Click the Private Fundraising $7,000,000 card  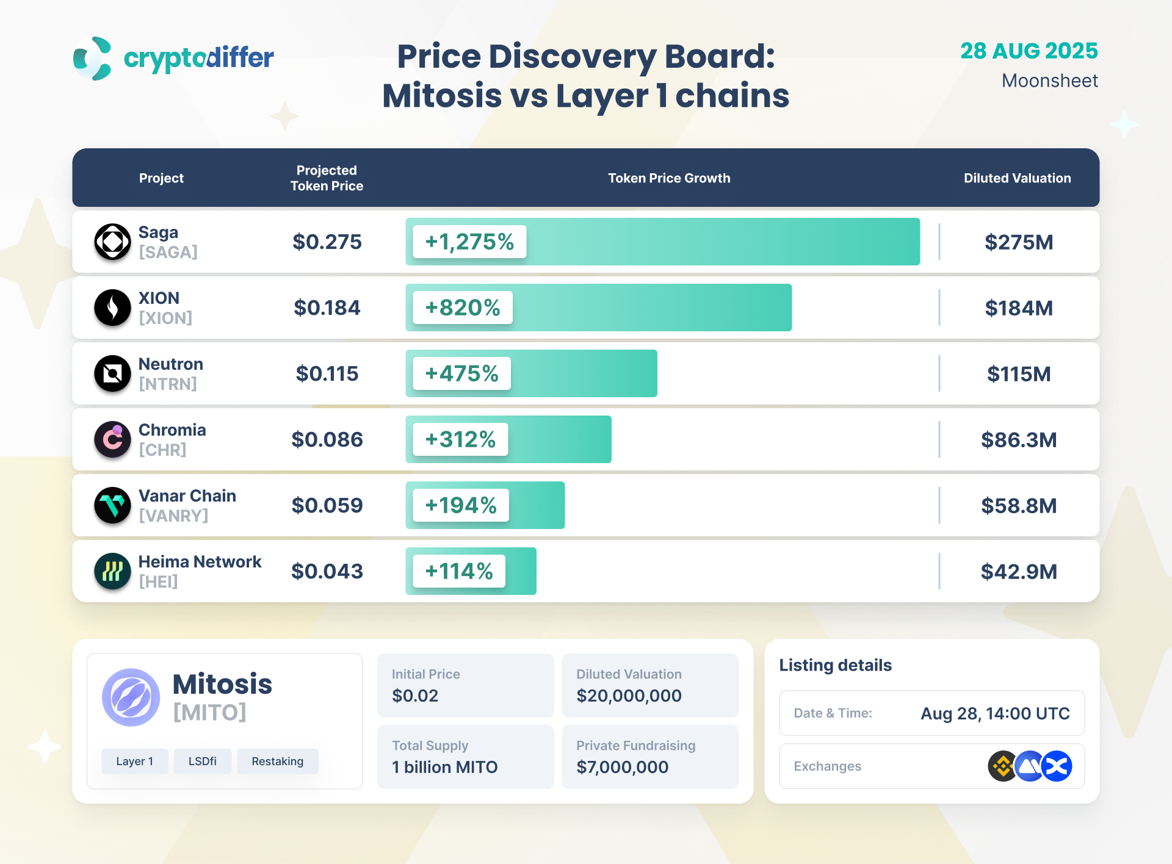[x=650, y=757]
